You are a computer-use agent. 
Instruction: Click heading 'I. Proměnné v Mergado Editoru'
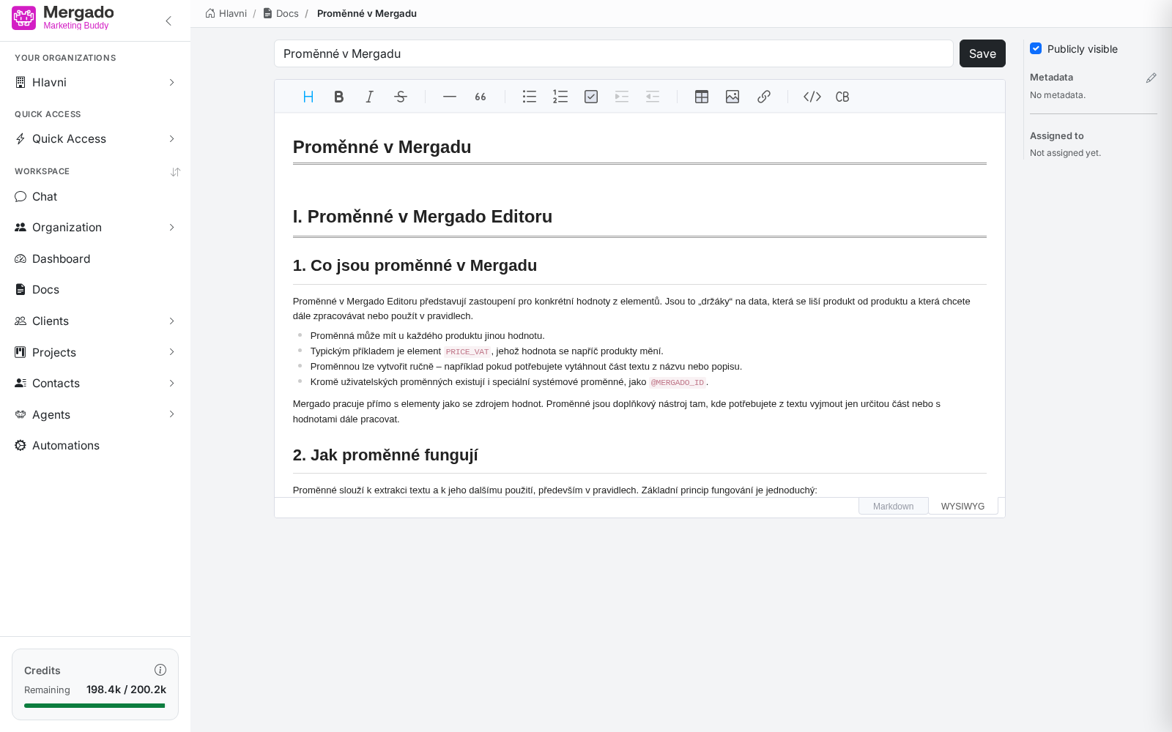tap(423, 217)
